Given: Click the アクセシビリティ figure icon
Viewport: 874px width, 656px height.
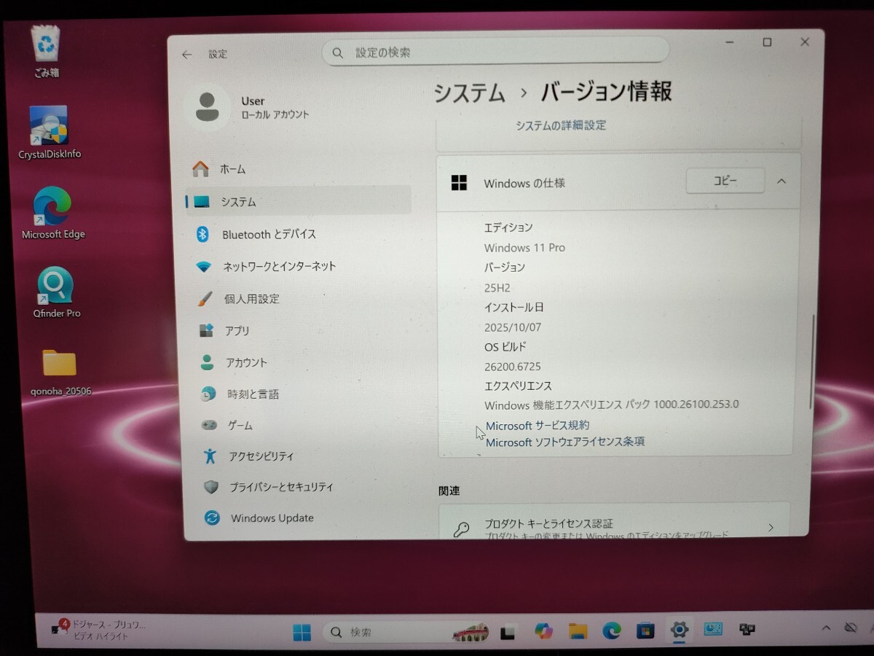Looking at the screenshot, I should pyautogui.click(x=210, y=456).
